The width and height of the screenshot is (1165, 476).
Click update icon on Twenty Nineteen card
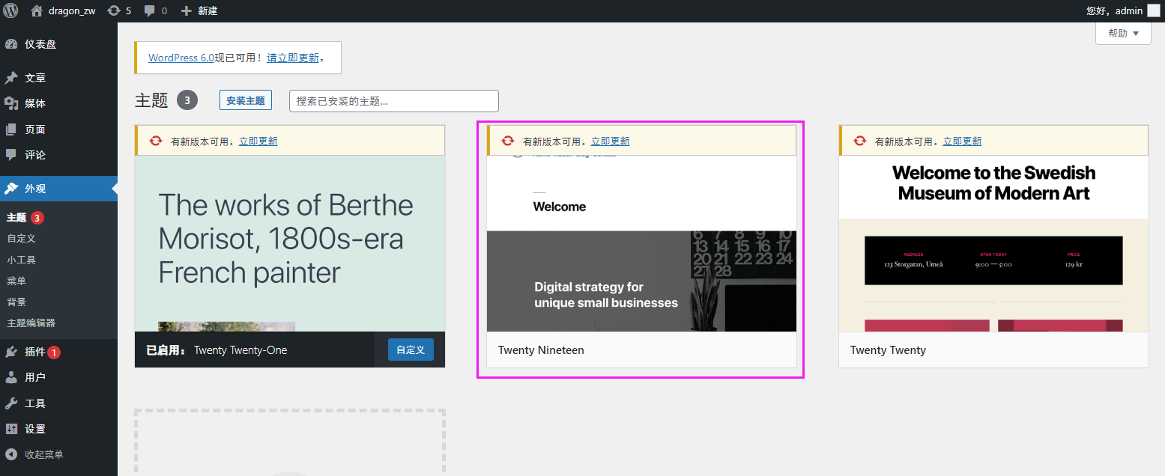pos(508,141)
